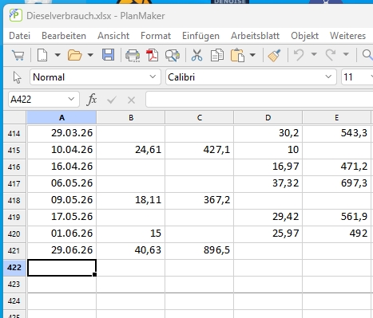Select row 422 header
Screen dimensions: 373x318
[x=14, y=267]
